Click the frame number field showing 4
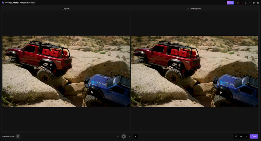This screenshot has width=261, height=141. coord(136,136)
